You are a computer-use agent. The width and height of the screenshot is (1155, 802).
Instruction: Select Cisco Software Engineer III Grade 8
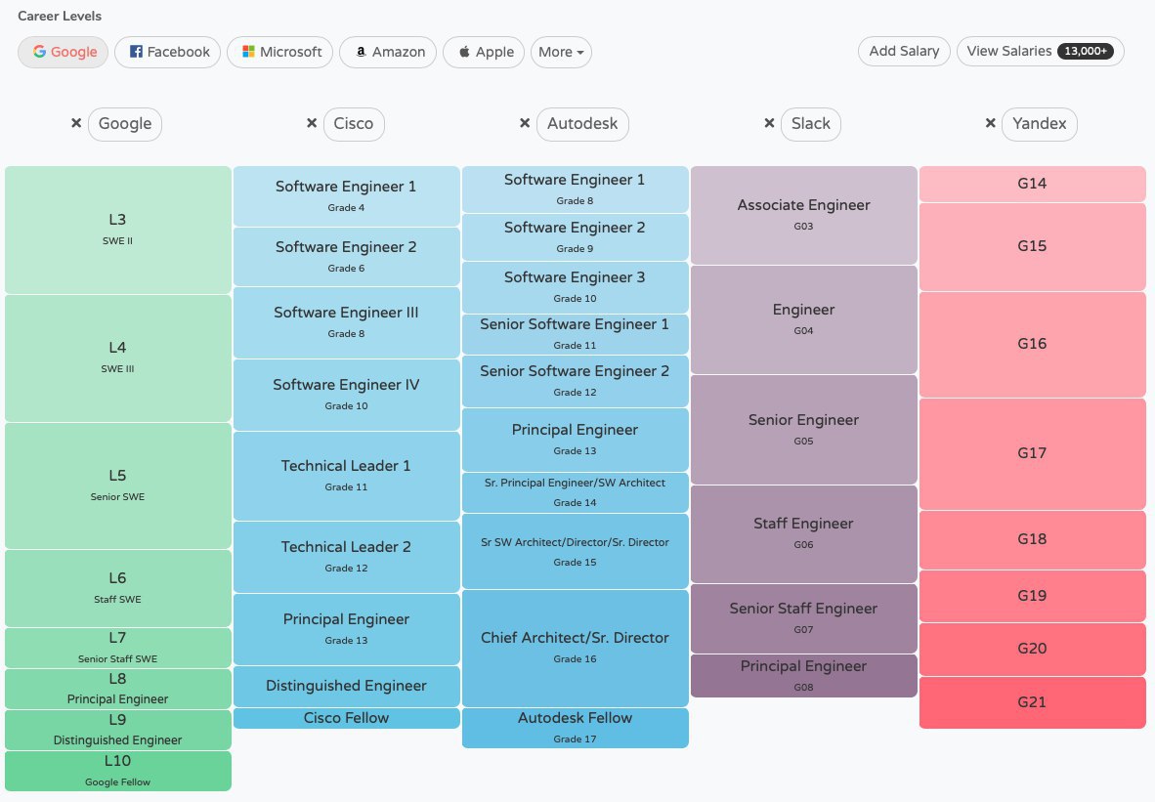pyautogui.click(x=346, y=323)
